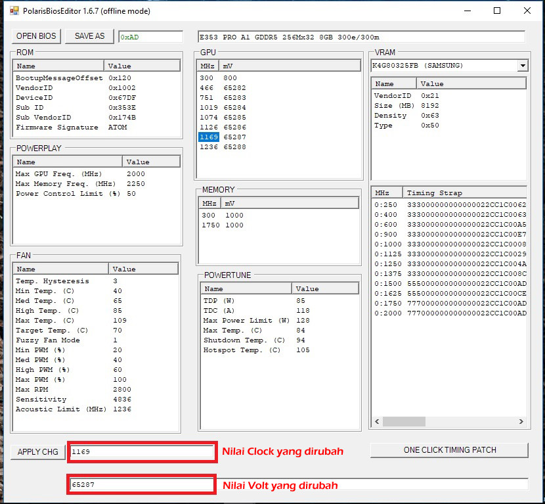Open the VRAM chip K4G80325FB dropdown

click(523, 66)
